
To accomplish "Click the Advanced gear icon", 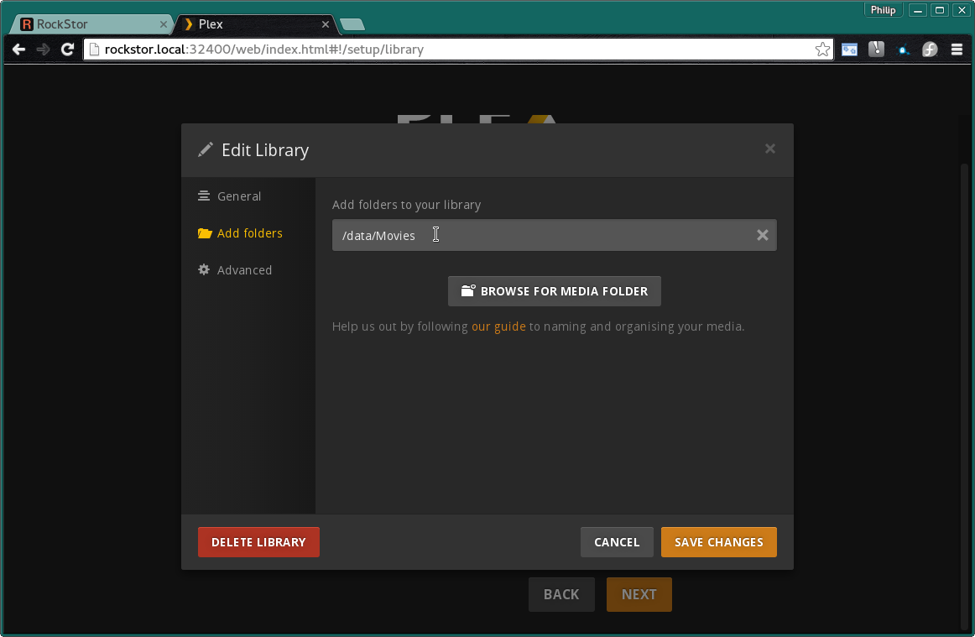I will tap(203, 270).
